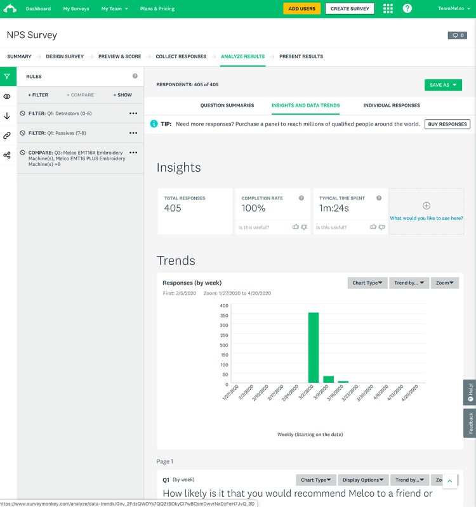Select the filter funnel sidebar icon
The image size is (476, 507).
click(7, 77)
